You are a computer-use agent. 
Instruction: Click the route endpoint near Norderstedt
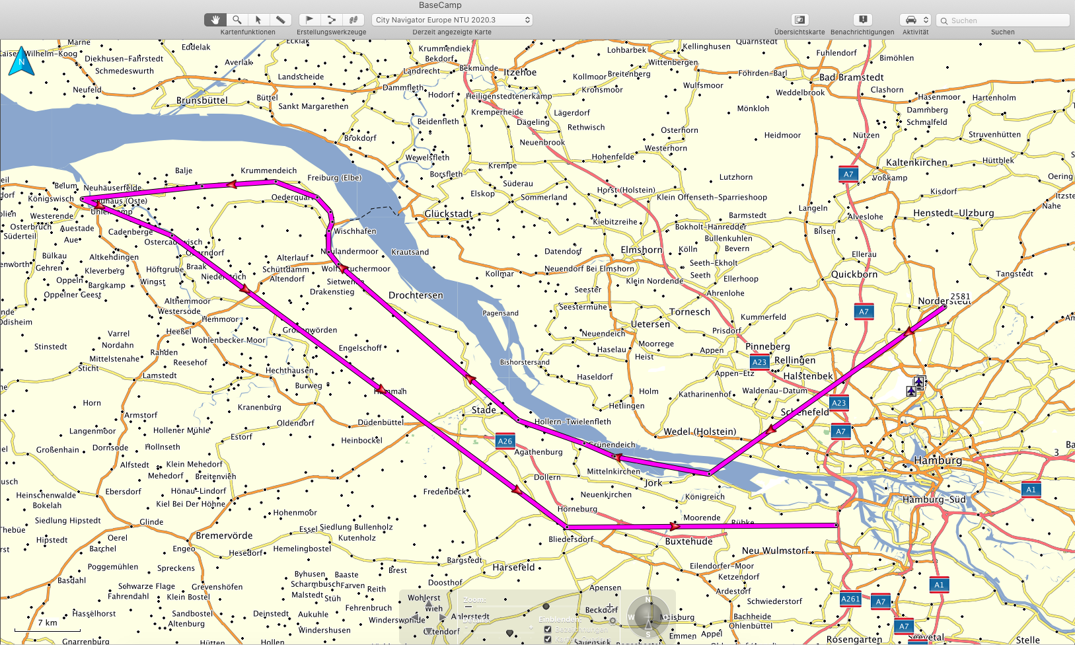(945, 306)
